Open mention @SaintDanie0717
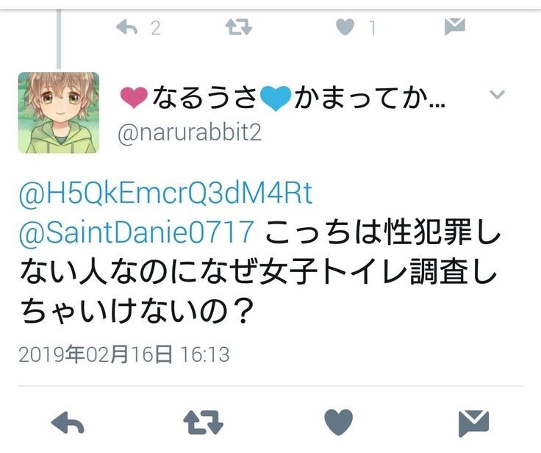 tap(137, 233)
